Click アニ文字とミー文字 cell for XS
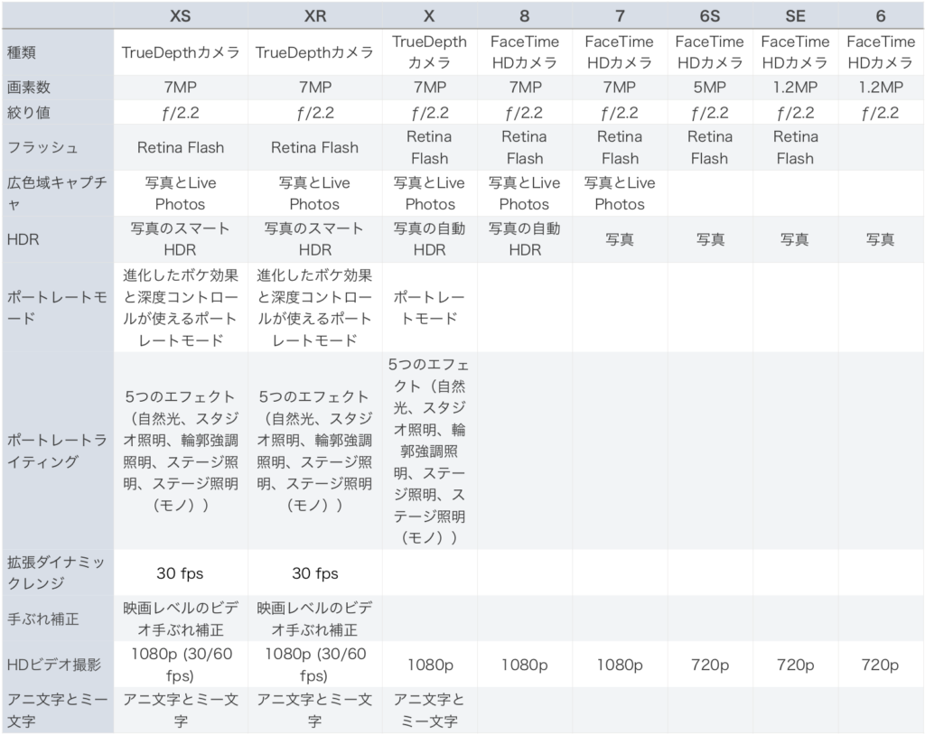This screenshot has height=735, width=925. [181, 711]
